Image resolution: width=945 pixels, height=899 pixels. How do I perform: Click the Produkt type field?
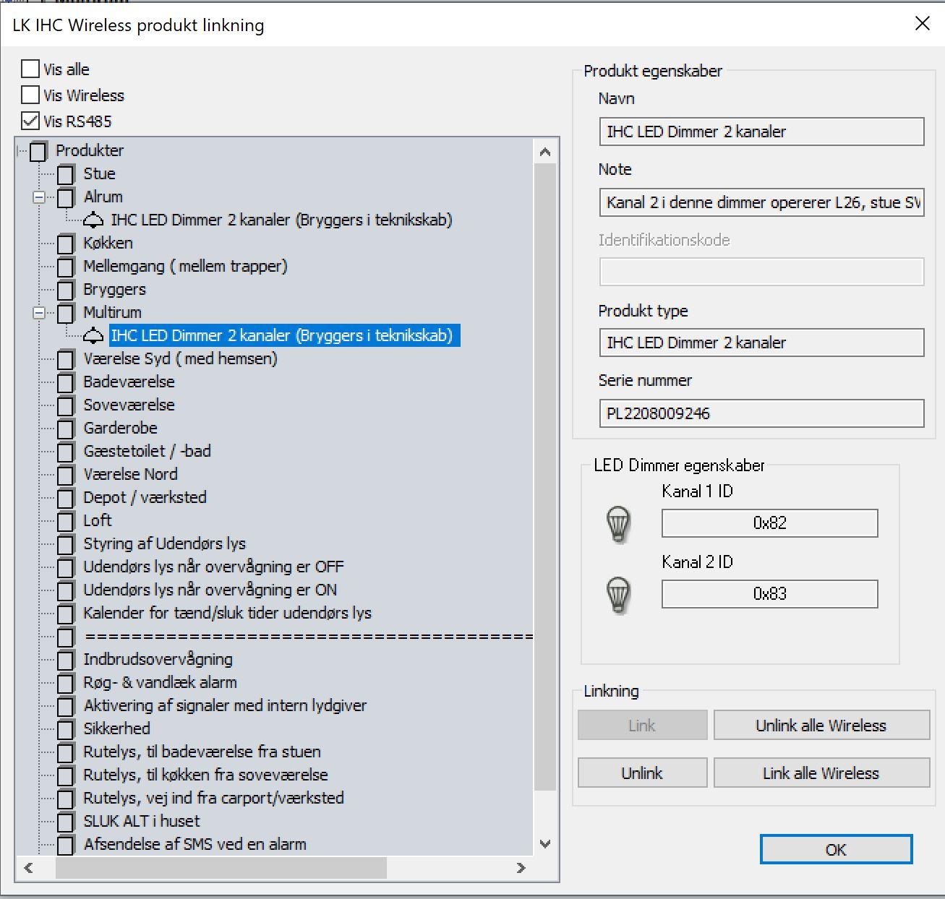pos(761,343)
